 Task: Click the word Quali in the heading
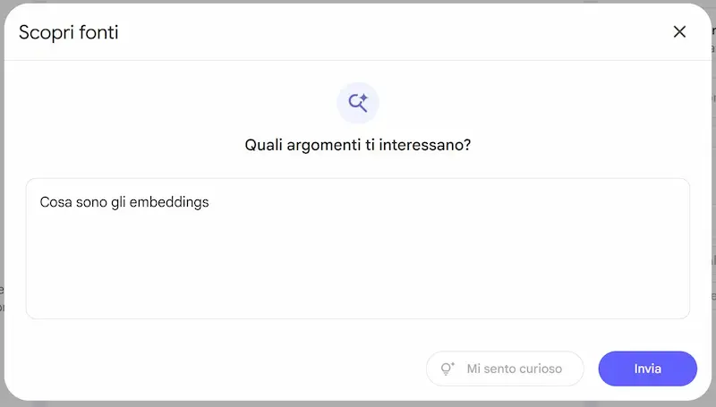coord(263,145)
